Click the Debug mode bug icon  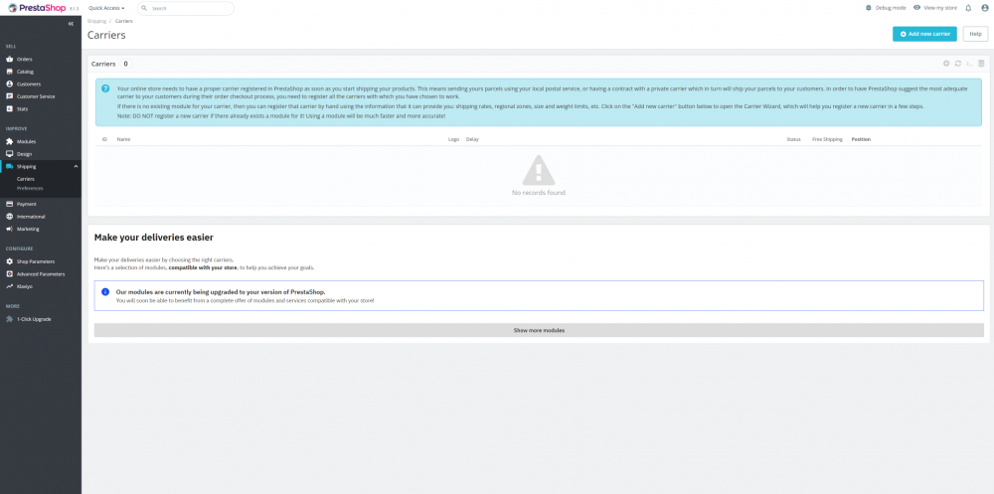tap(869, 8)
